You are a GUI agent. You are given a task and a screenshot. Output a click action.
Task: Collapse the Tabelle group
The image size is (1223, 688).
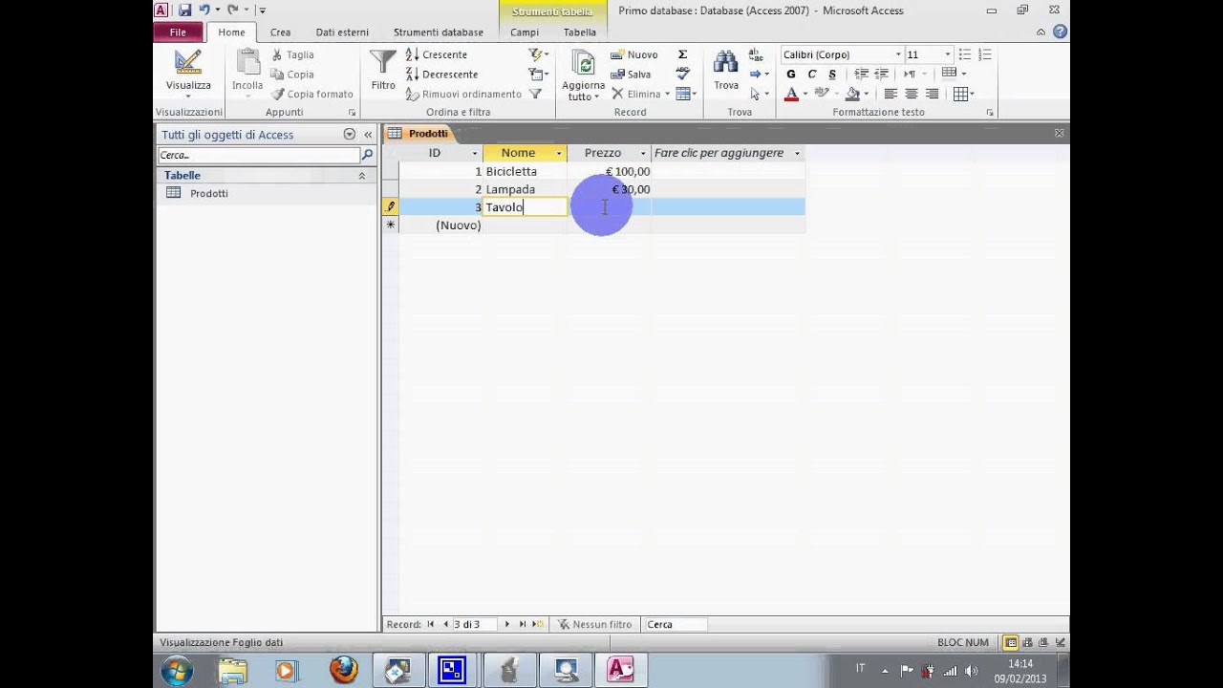(x=362, y=176)
